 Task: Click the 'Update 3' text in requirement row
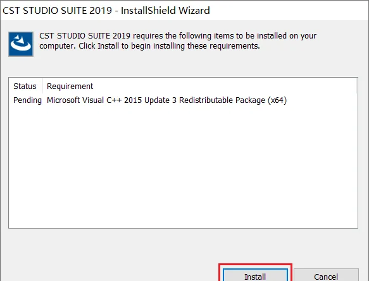click(160, 100)
